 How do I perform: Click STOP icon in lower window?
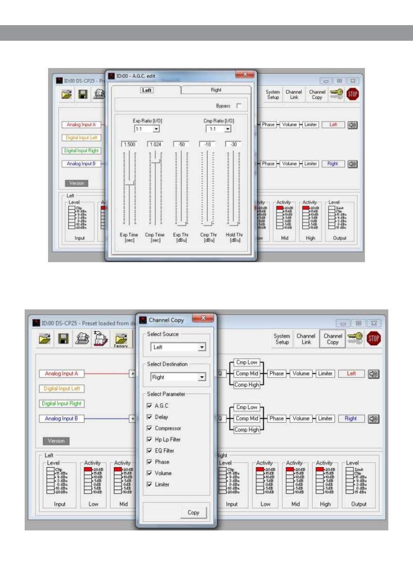(x=374, y=338)
